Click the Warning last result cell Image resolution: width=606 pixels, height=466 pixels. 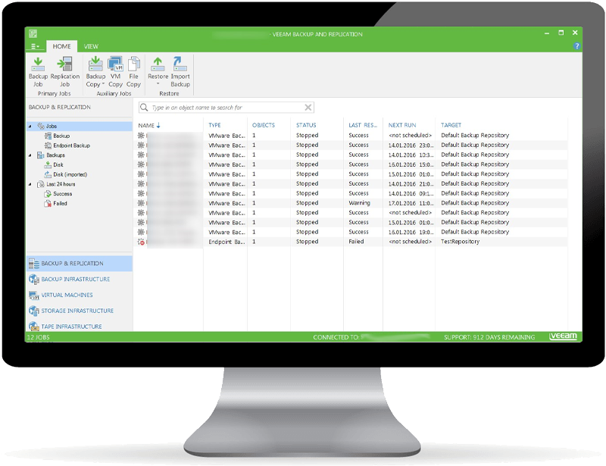pos(359,203)
